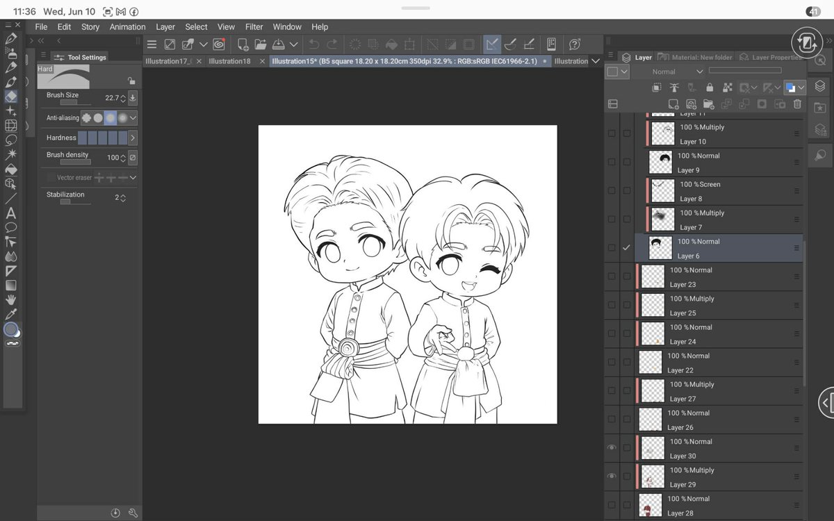
Task: Click the New layer folder icon
Action: (708, 104)
